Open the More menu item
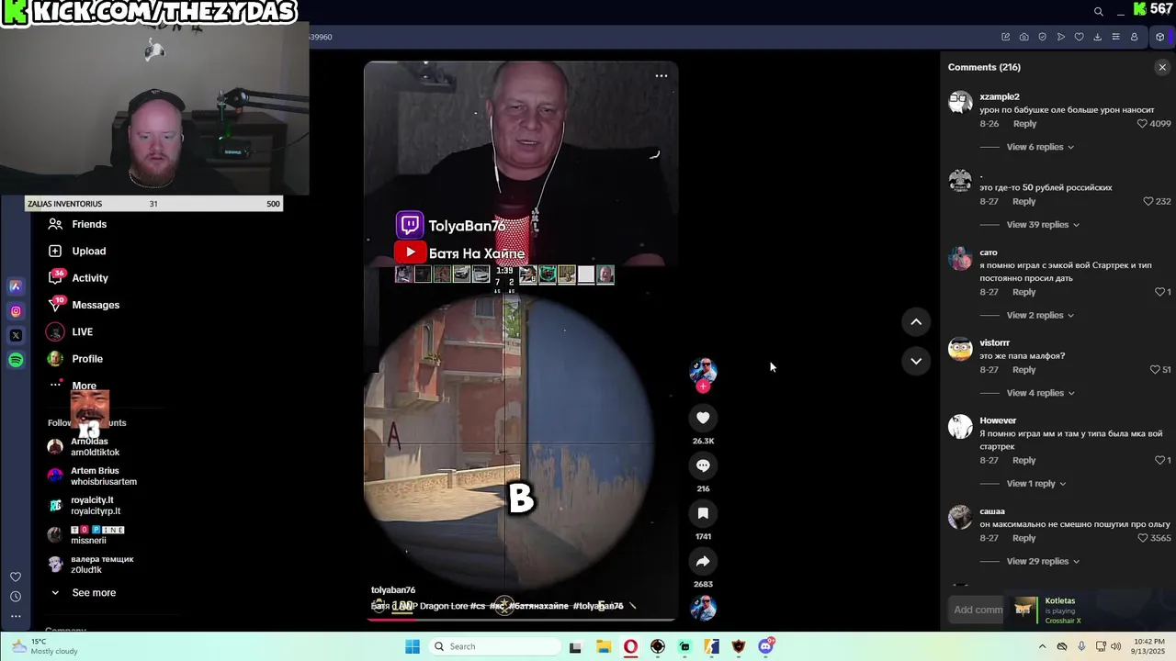Viewport: 1176px width, 661px height. (x=84, y=386)
